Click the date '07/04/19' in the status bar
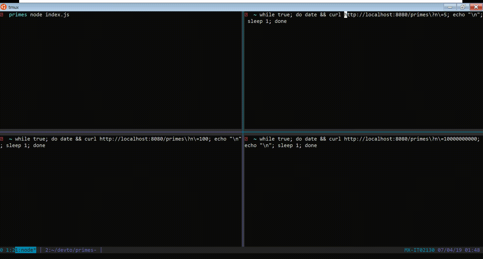The width and height of the screenshot is (483, 259). click(450, 250)
